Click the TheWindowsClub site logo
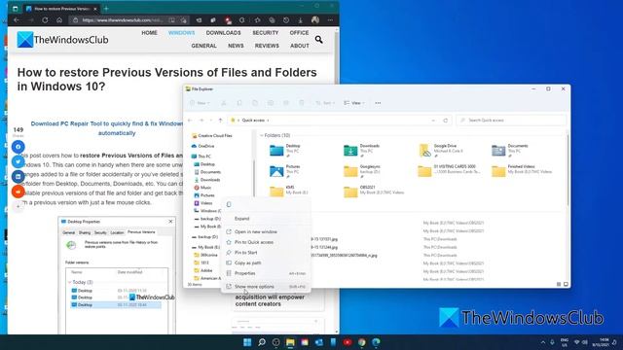 [62, 40]
